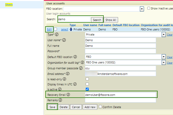This screenshot has height=115, width=173.
Task: Click the Search button
Action: pos(97,20)
